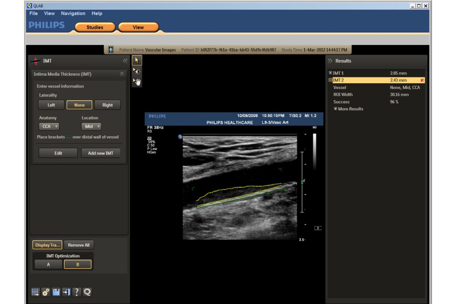The height and width of the screenshot is (304, 456).
Task: Click the QLAB about Q icon
Action: coord(87,292)
